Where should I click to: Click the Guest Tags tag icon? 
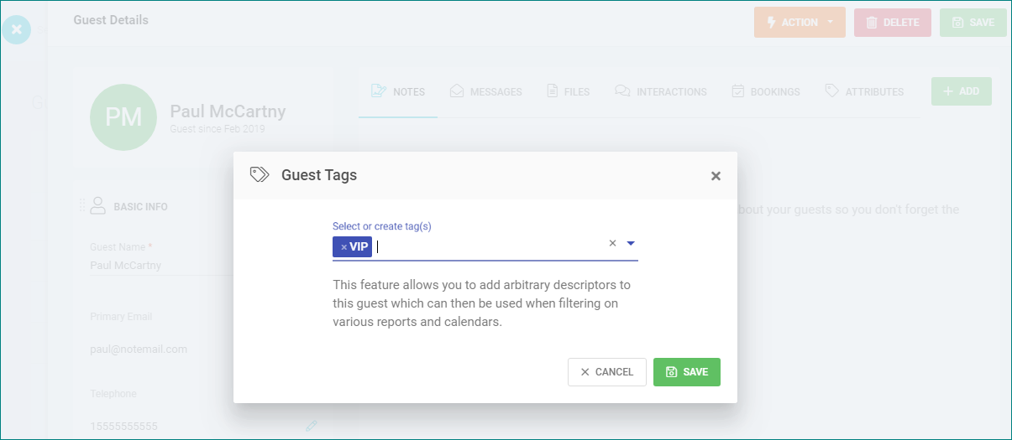click(x=260, y=174)
